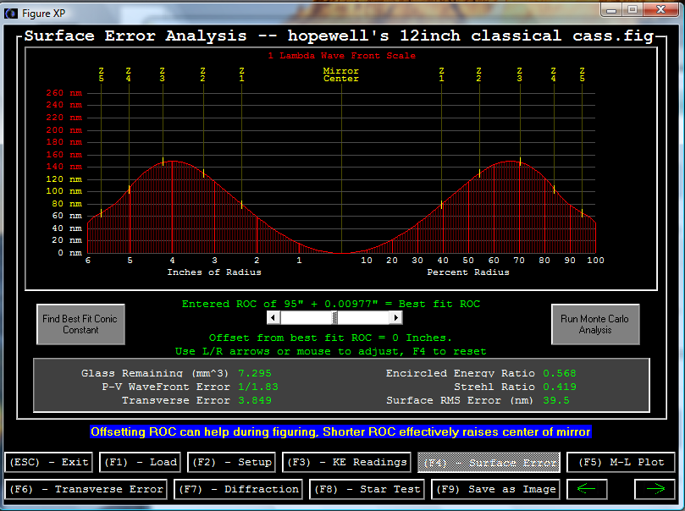Viewport: 685px width, 511px height.
Task: Open the F1 Load screen
Action: [x=141, y=462]
